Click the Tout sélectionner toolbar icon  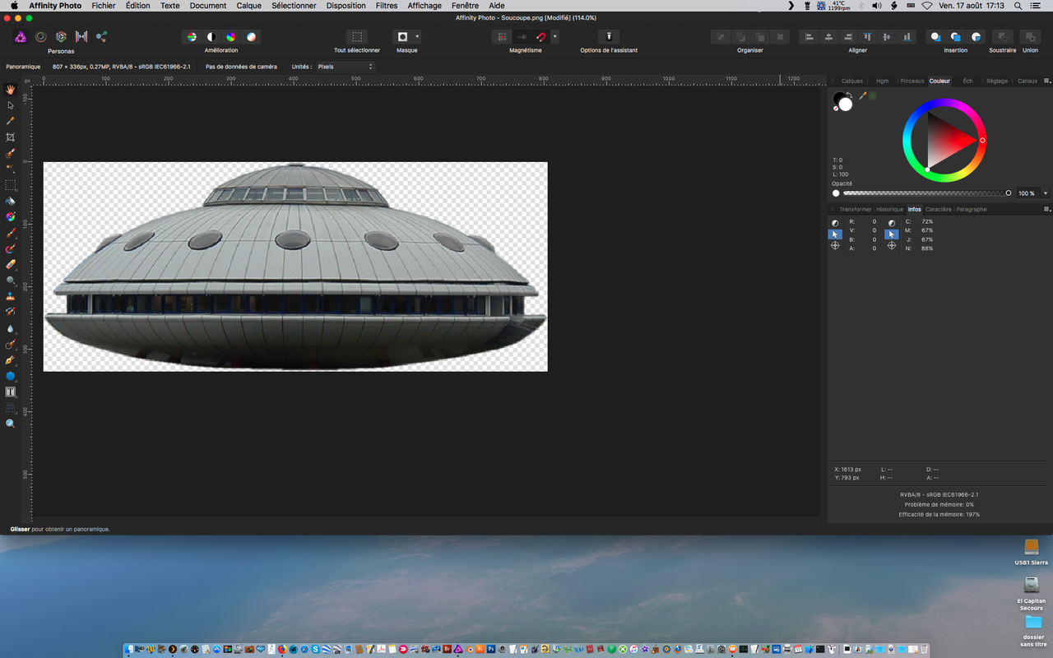tap(356, 37)
